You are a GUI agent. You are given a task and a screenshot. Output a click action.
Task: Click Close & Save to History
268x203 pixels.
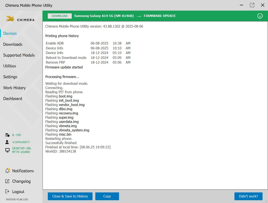(x=70, y=196)
